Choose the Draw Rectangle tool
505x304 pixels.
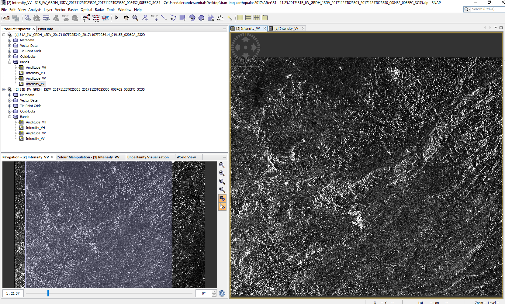(182, 18)
